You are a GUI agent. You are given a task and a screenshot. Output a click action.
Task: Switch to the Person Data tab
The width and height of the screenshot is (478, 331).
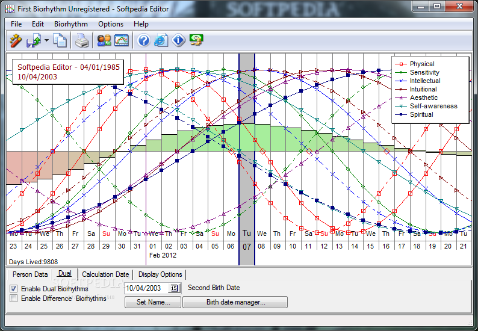pyautogui.click(x=30, y=274)
